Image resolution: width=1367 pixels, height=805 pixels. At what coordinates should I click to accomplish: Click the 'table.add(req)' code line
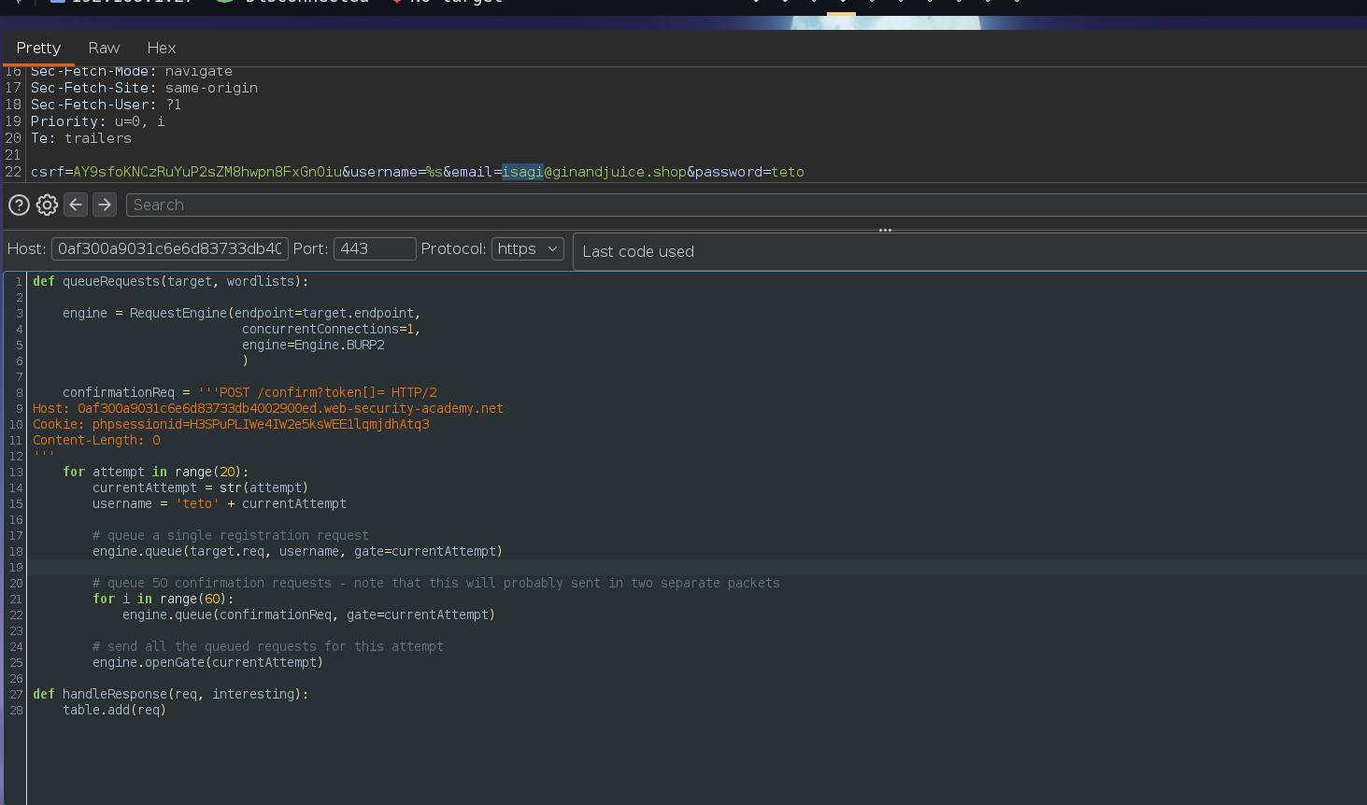pos(114,710)
